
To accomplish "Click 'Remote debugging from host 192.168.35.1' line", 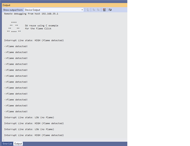I will pos(31,14).
